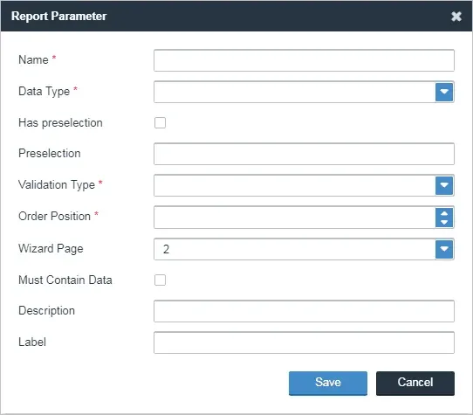The image size is (473, 415).
Task: Click the Has preselection label text
Action: (60, 123)
